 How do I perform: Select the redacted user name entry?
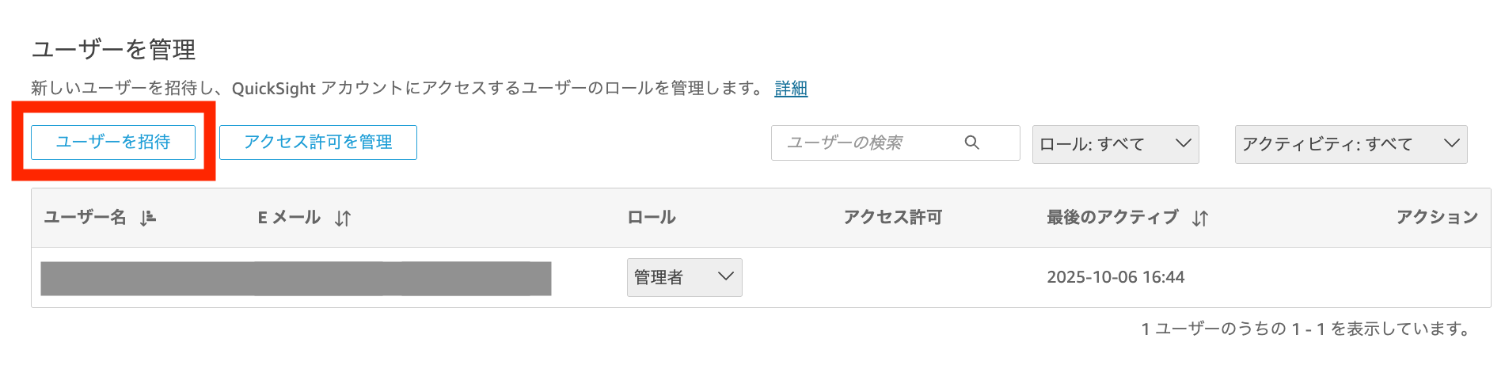(x=147, y=279)
